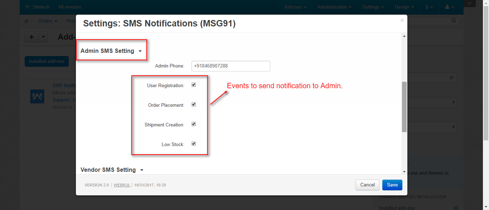Screen dimensions: 489x210
Task: Expand the Vendor SMS Setting section
Action: point(112,170)
